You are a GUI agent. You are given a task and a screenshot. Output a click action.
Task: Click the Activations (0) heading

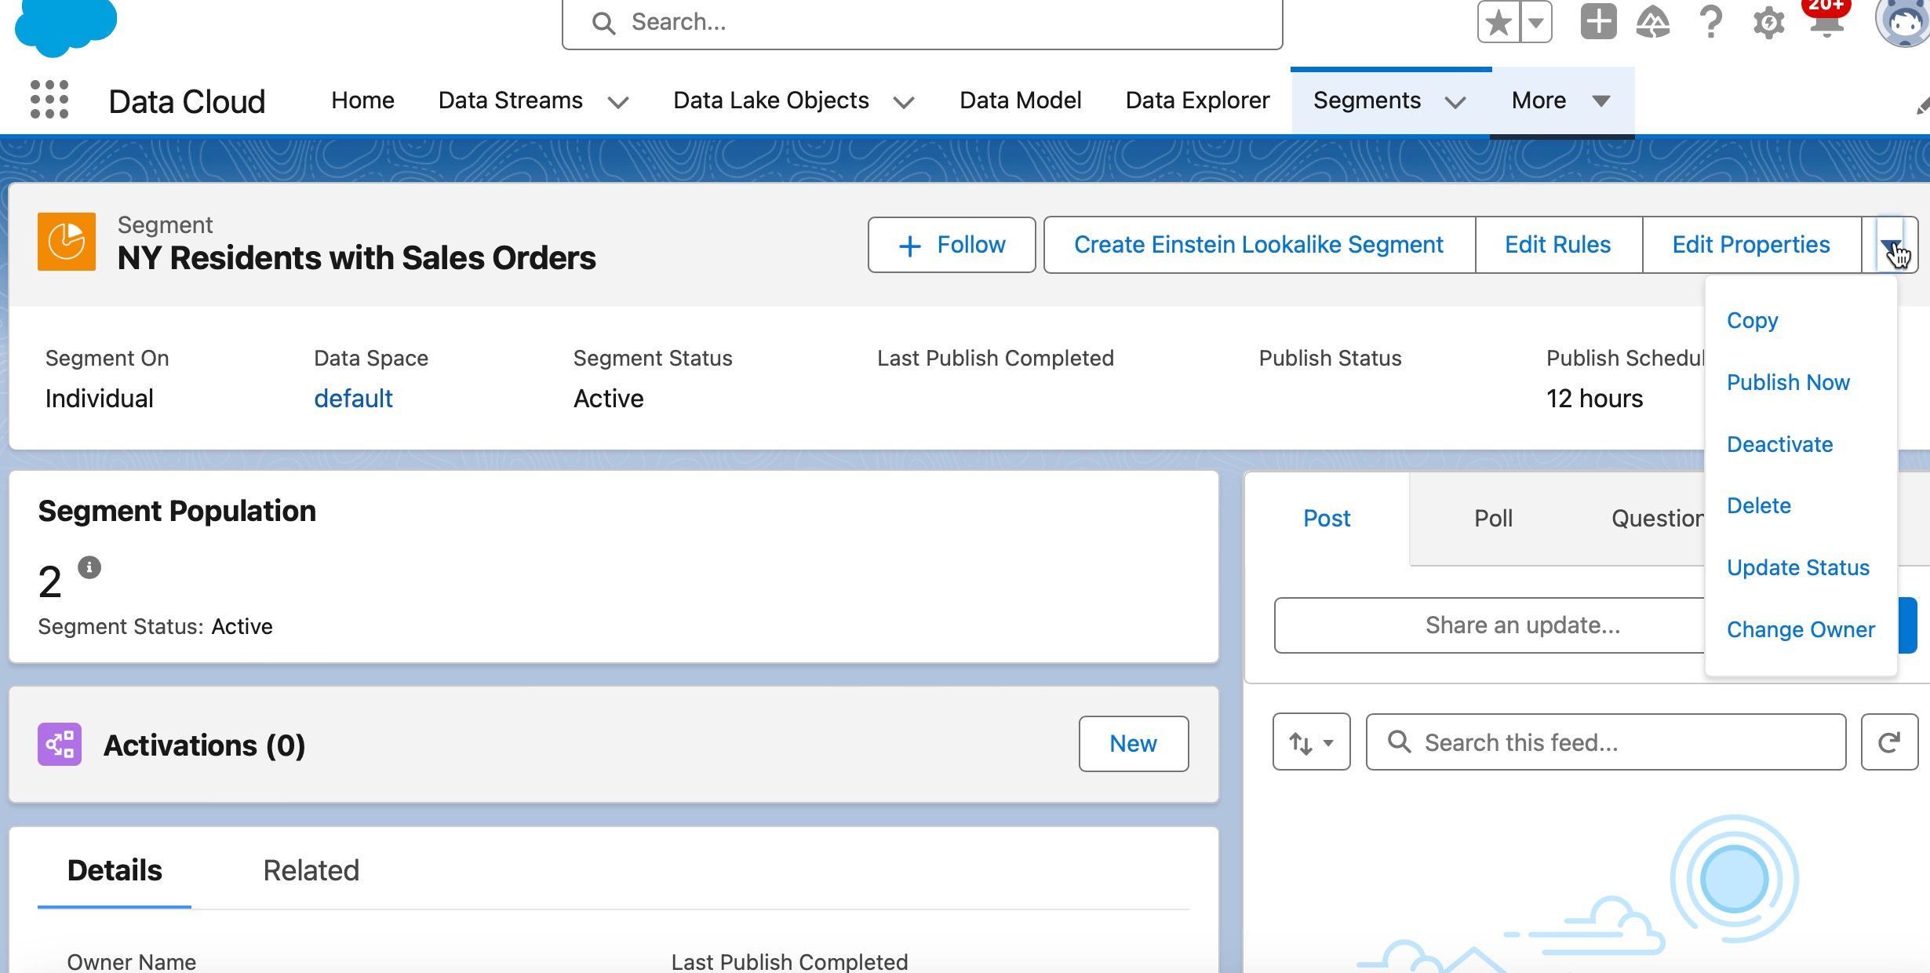204,745
